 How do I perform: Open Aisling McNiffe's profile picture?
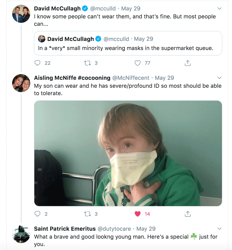[x=21, y=83]
